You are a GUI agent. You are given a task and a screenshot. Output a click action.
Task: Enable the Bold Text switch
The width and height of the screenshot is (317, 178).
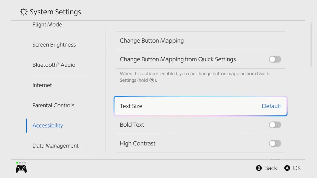click(275, 125)
